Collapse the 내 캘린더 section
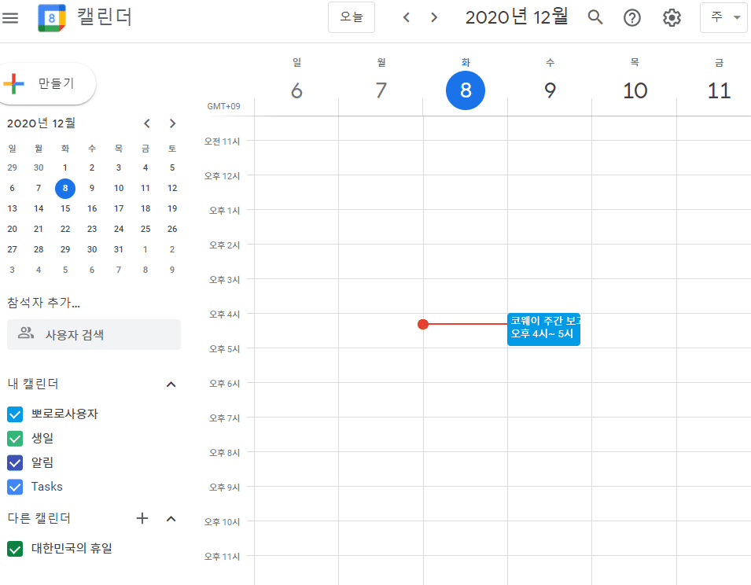 171,384
